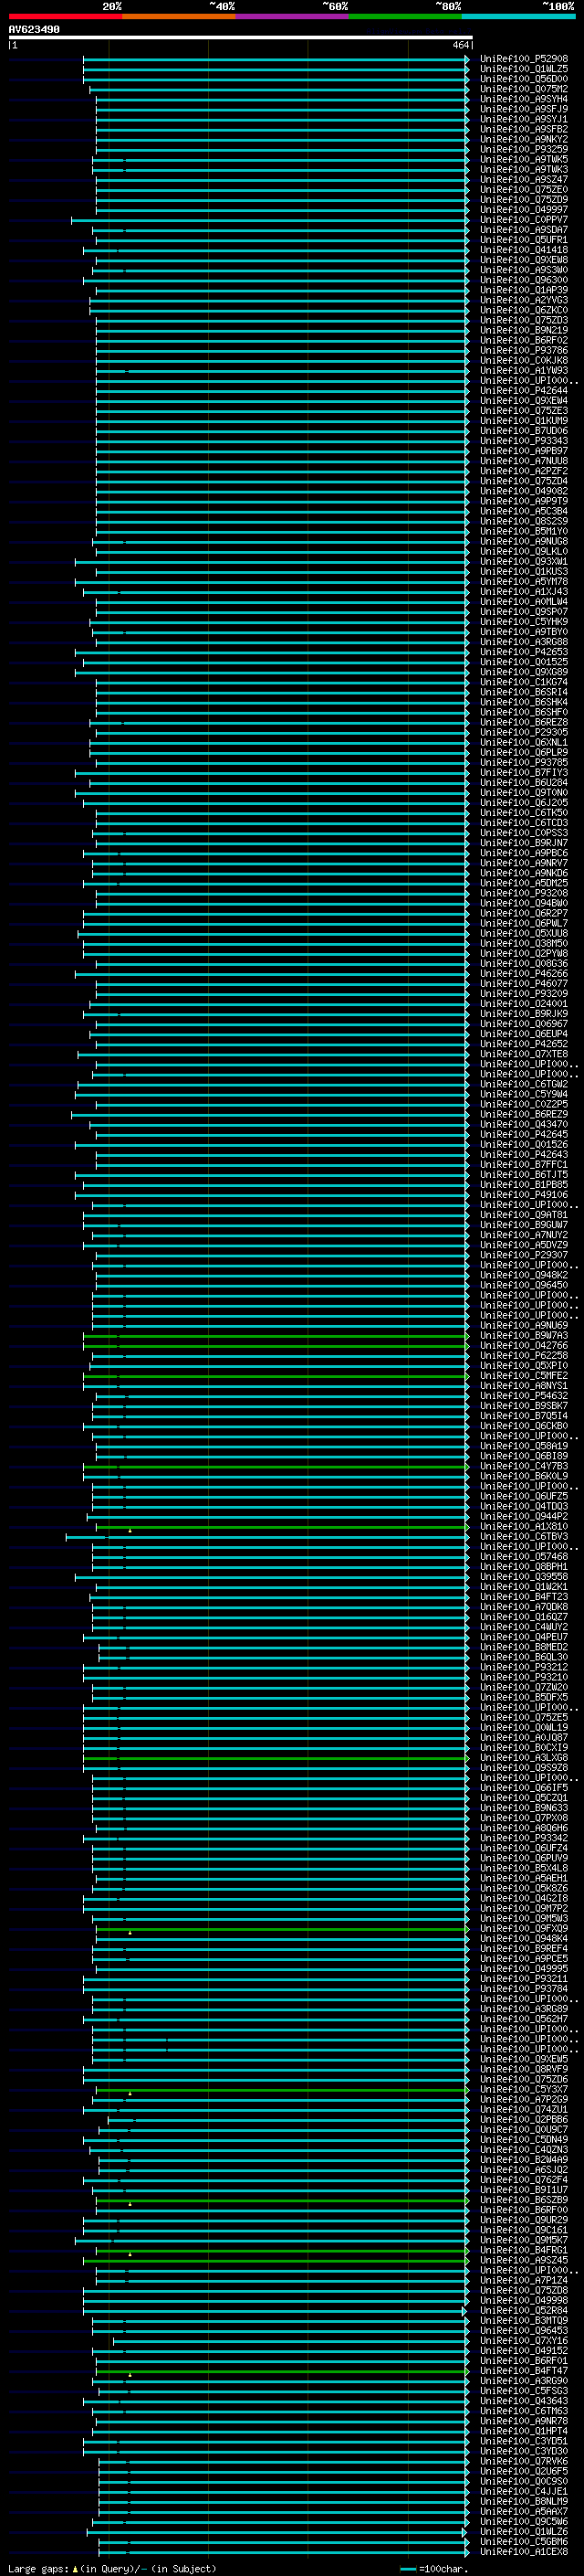Select the UniRef100_A9SYH4 label
584x2576 pixels.
click(524, 99)
